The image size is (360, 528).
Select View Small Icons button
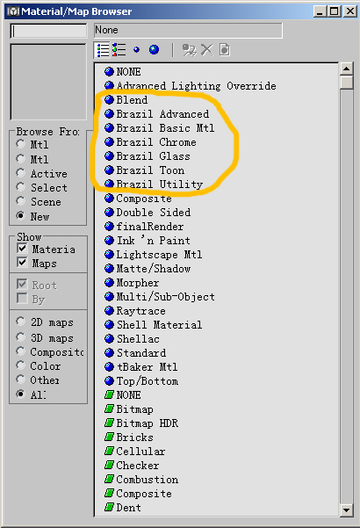tap(136, 50)
